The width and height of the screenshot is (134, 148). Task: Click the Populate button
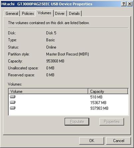77,122
